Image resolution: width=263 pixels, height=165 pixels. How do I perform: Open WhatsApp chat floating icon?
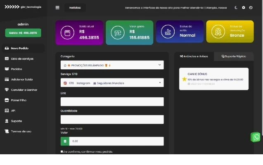coord(256,137)
